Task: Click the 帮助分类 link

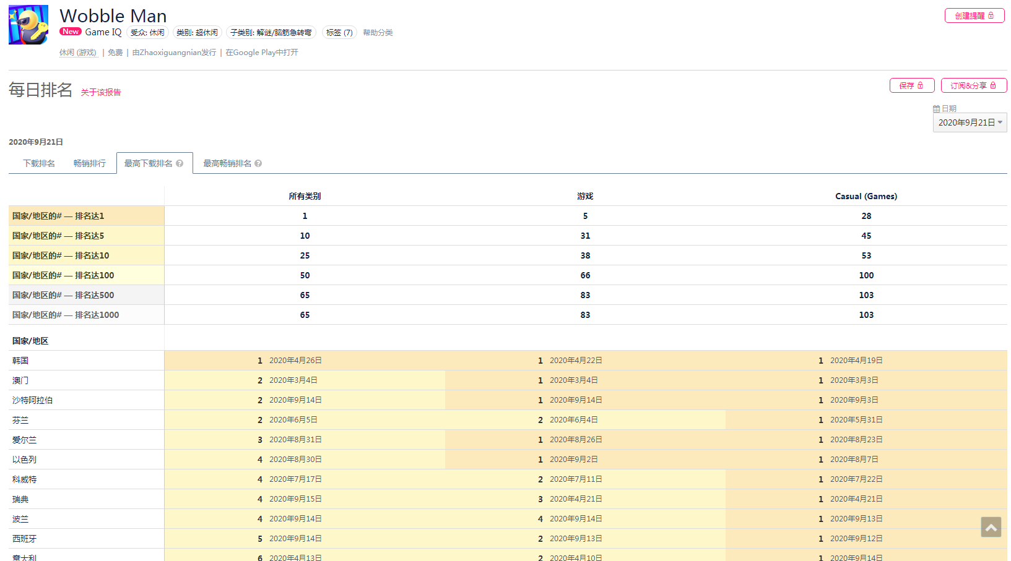Action: point(378,33)
